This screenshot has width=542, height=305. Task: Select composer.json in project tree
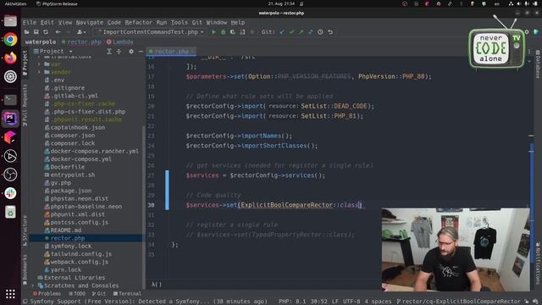[x=73, y=136]
